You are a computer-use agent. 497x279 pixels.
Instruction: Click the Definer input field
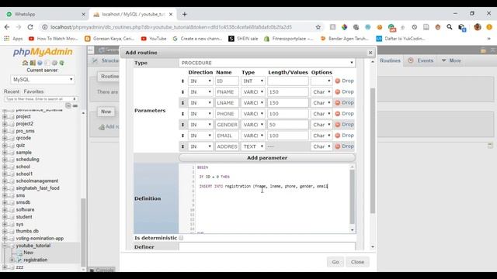267,246
